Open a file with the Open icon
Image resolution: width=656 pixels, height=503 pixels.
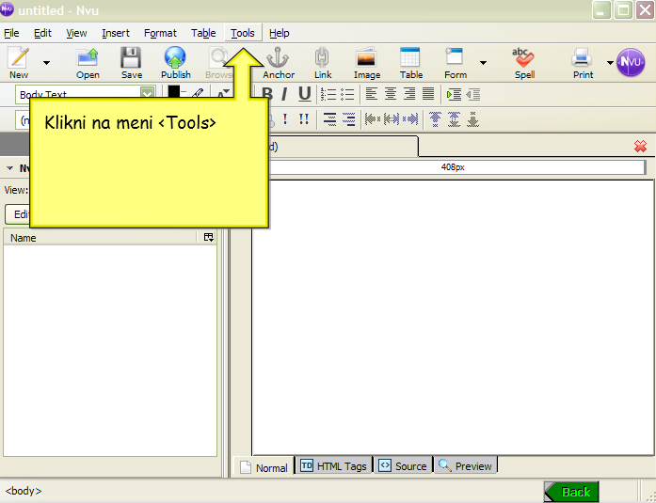coord(88,62)
